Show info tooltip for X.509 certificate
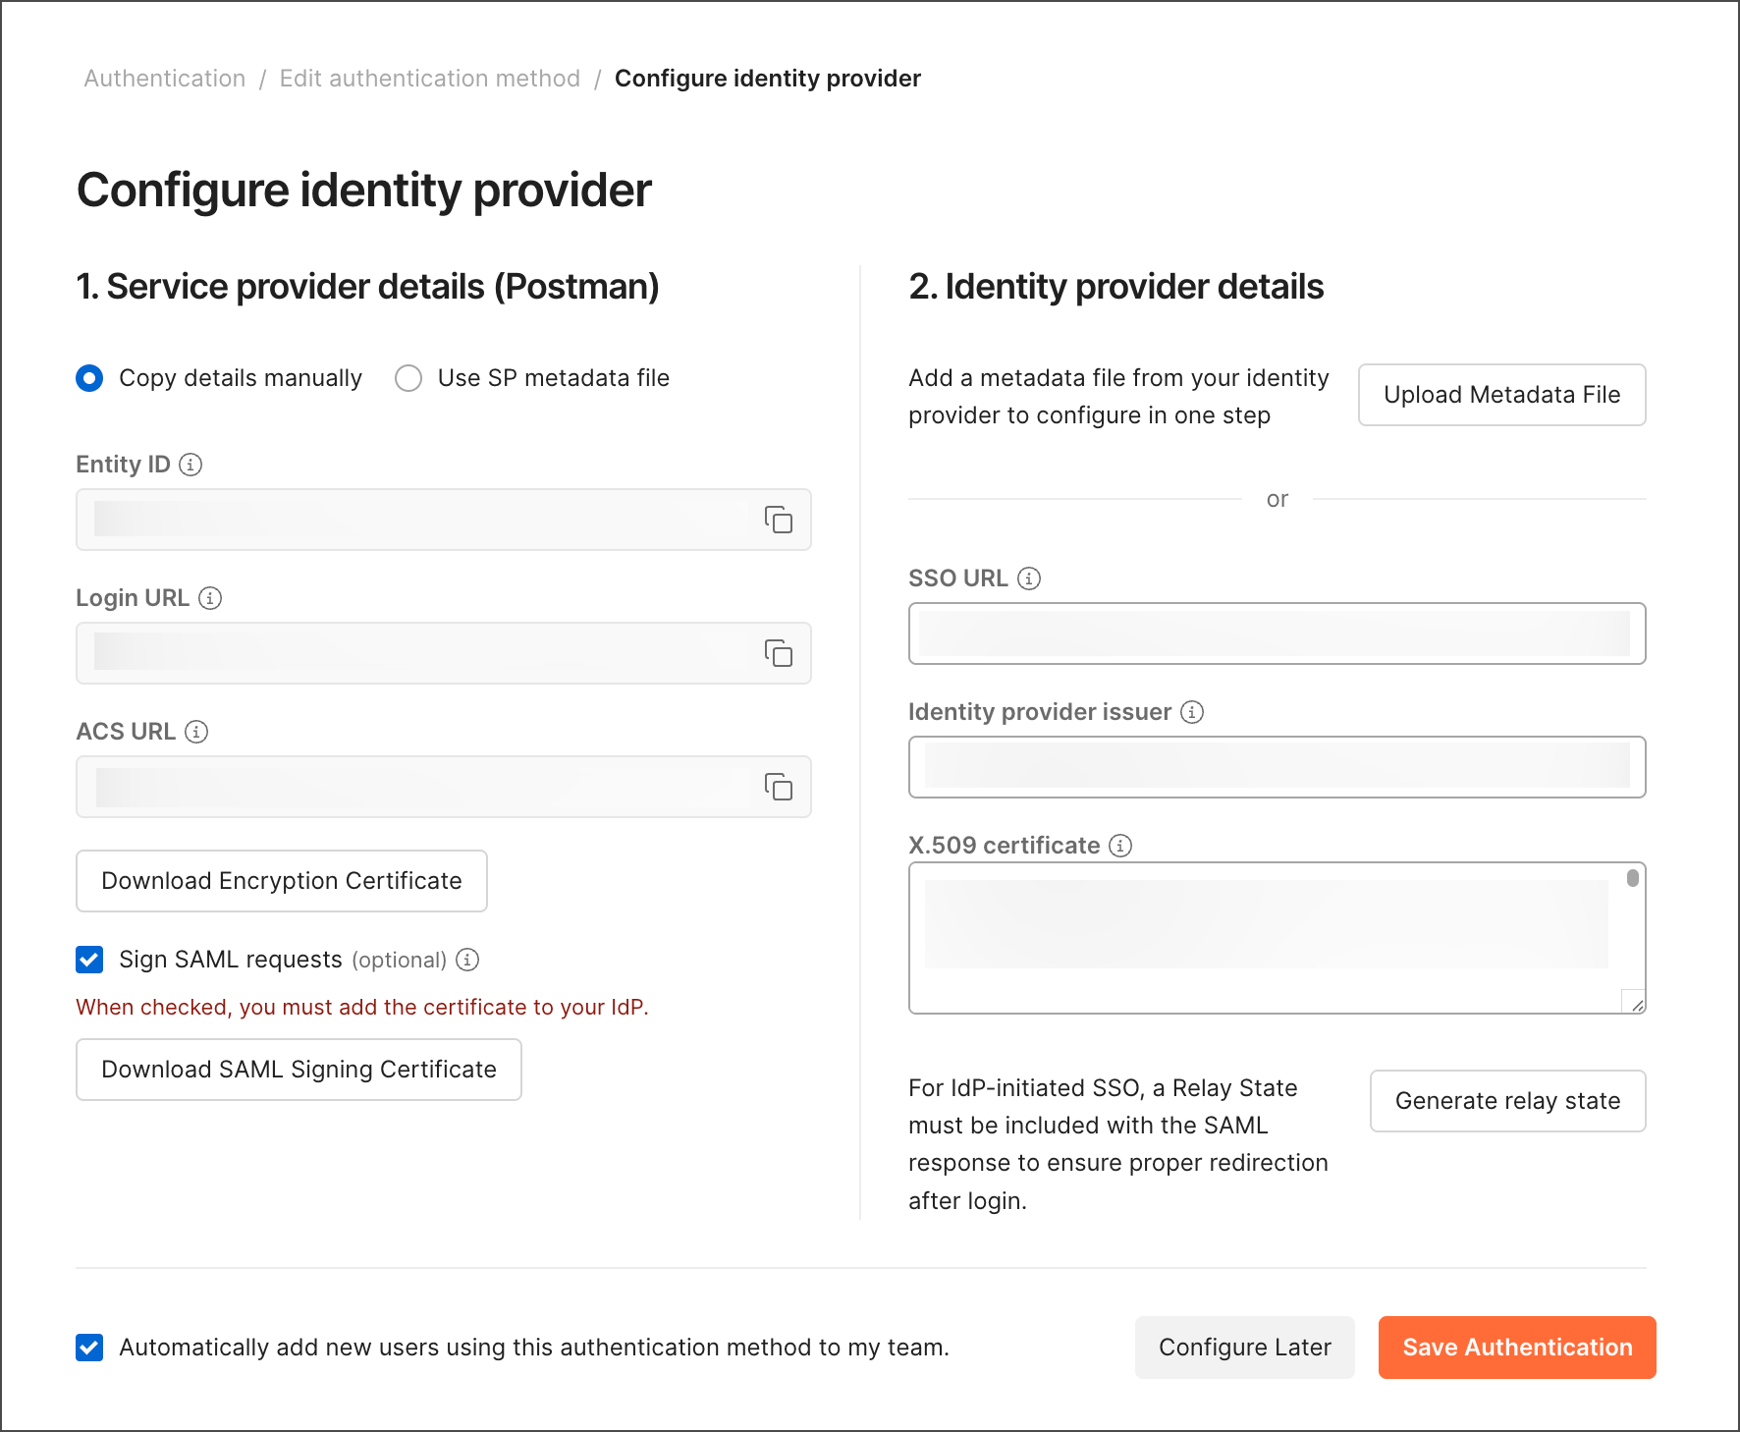 point(1120,846)
